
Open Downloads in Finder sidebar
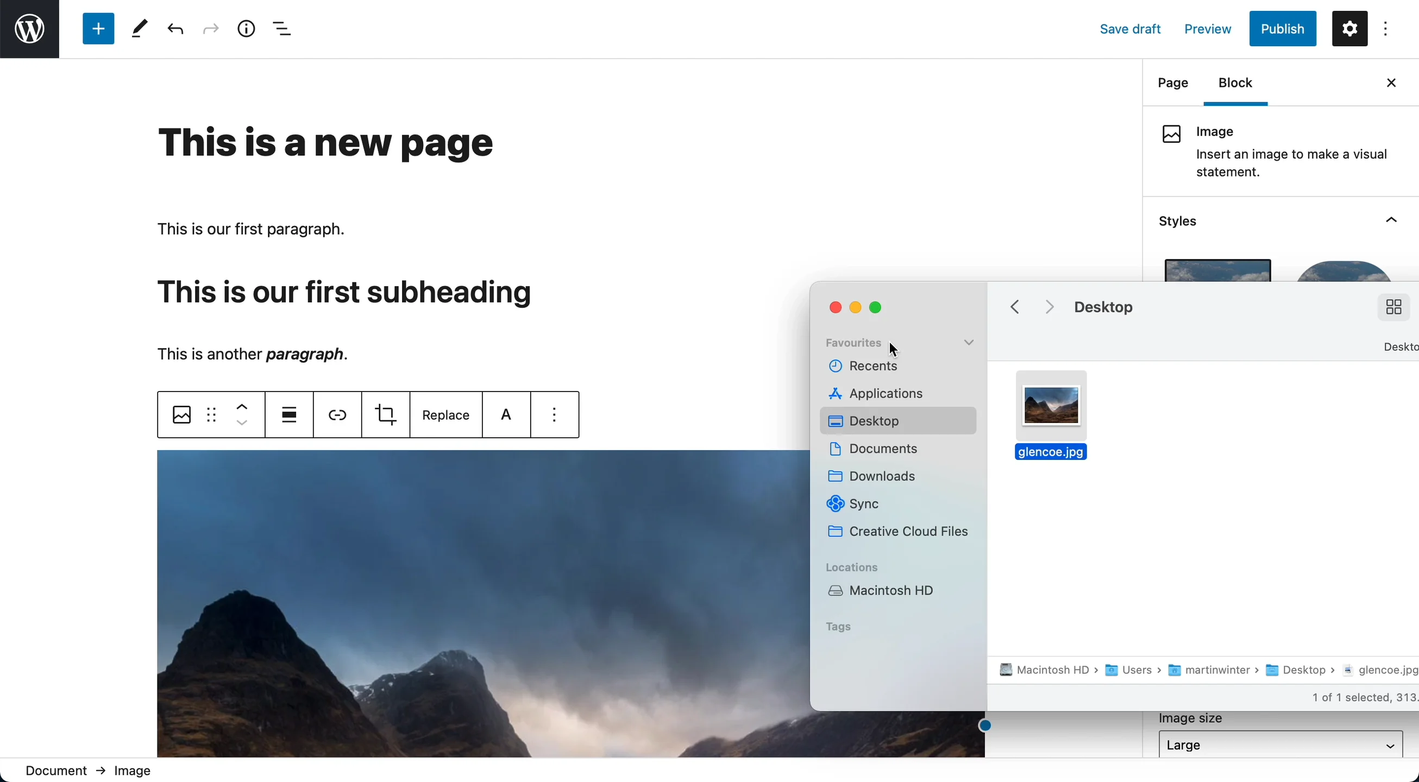point(898,476)
